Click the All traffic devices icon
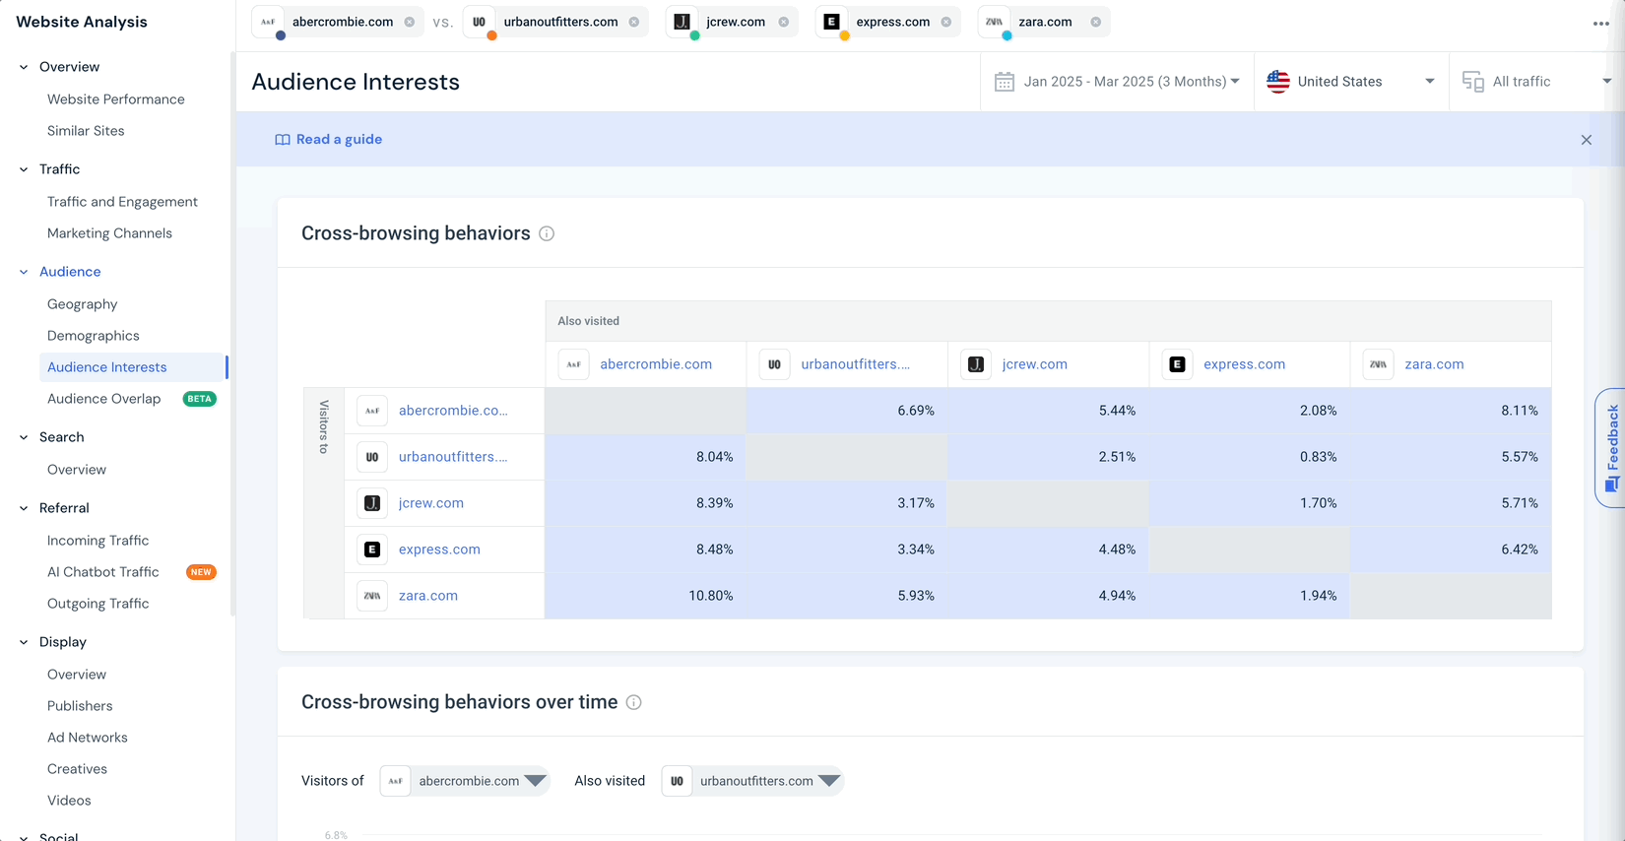Viewport: 1625px width, 841px height. click(1473, 82)
